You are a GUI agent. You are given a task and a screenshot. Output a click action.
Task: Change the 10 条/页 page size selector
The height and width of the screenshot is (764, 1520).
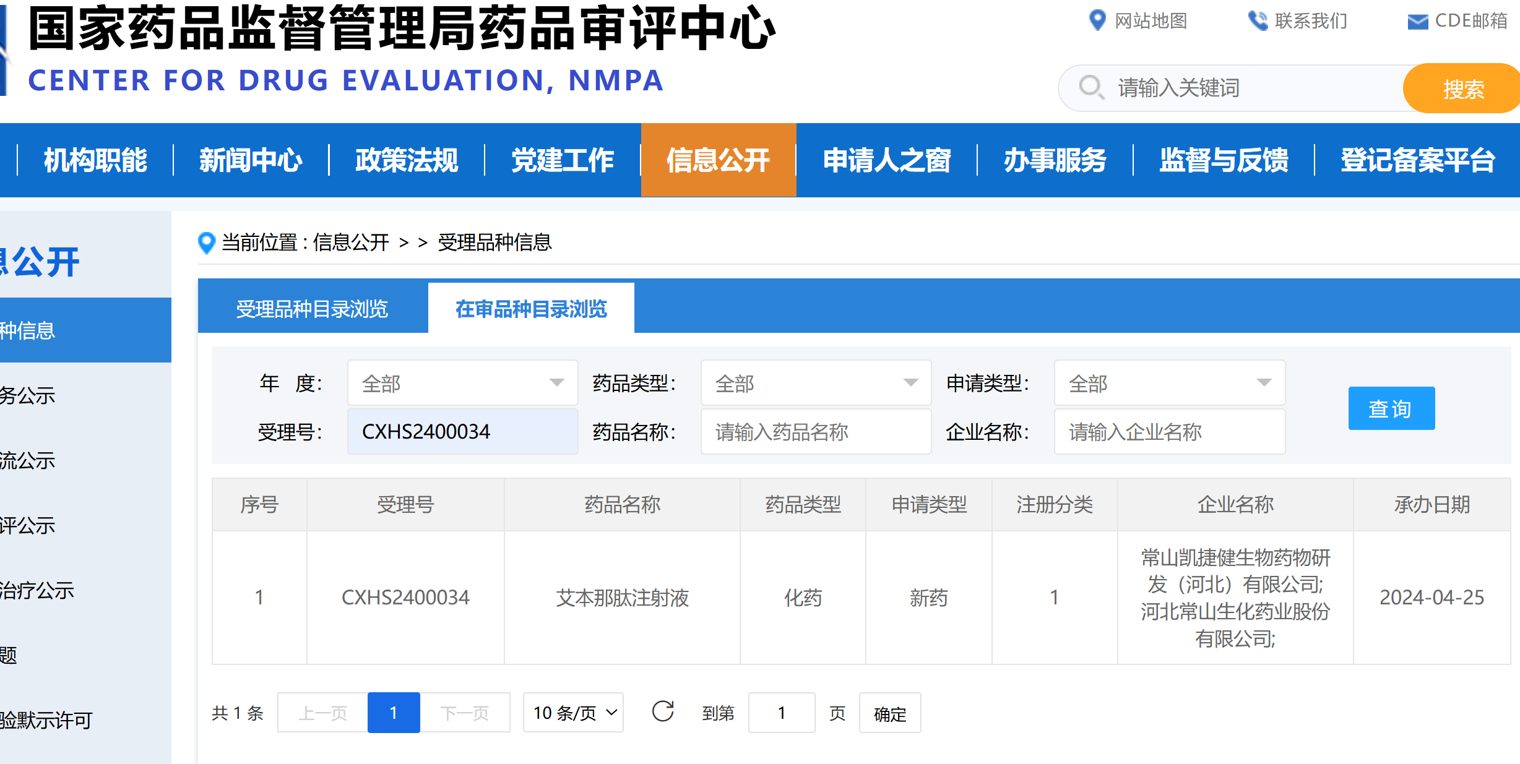(573, 713)
